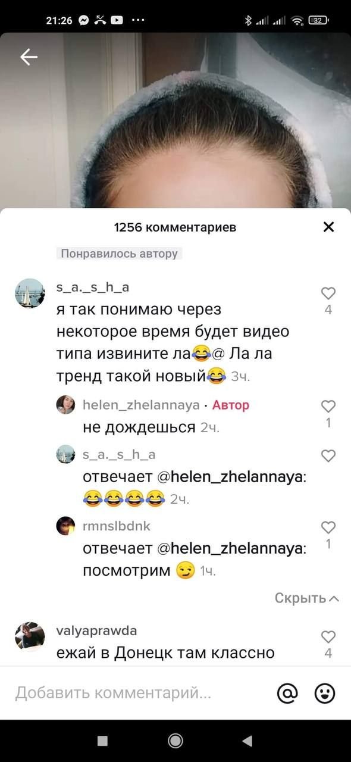Open the valyaprawda username link
This screenshot has height=762, width=351.
pyautogui.click(x=96, y=631)
